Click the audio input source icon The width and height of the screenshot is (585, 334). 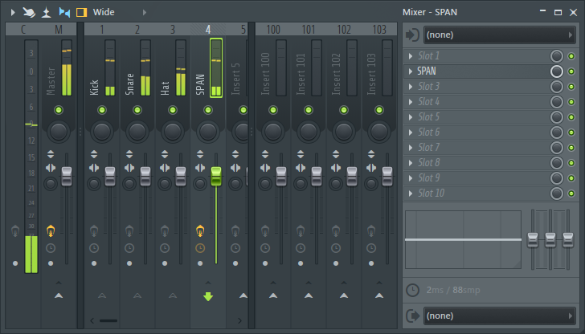pos(413,35)
